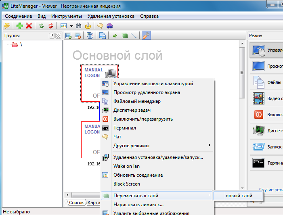Click the binoculars search icon
This screenshot has width=283, height=215.
click(78, 26)
